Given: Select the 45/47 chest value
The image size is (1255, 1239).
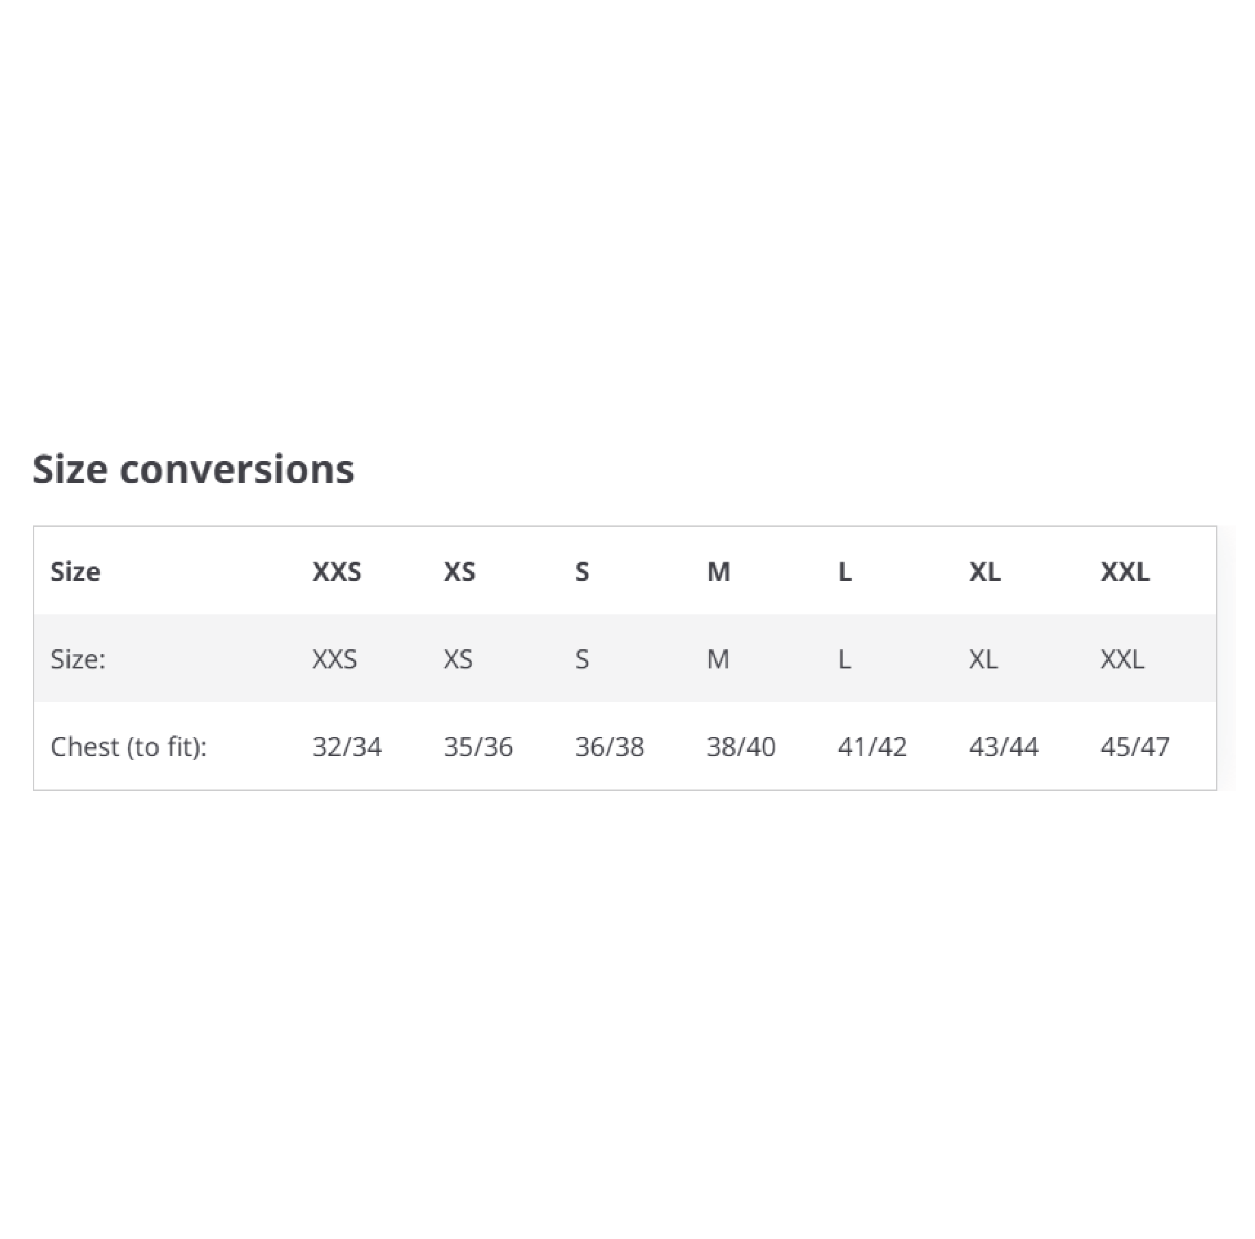Looking at the screenshot, I should (x=1135, y=746).
